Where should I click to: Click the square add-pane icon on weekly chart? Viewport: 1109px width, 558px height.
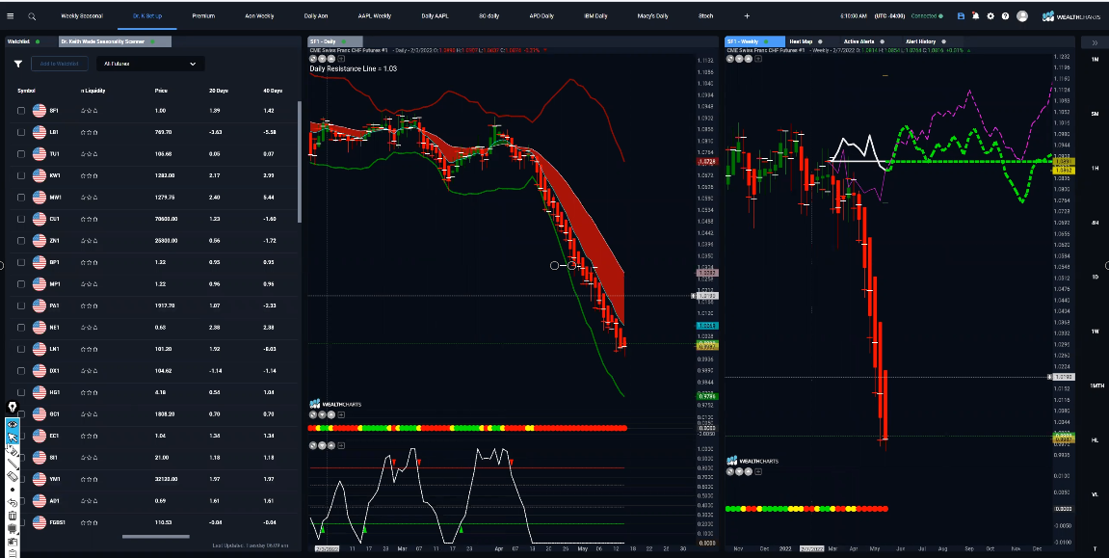(x=758, y=59)
